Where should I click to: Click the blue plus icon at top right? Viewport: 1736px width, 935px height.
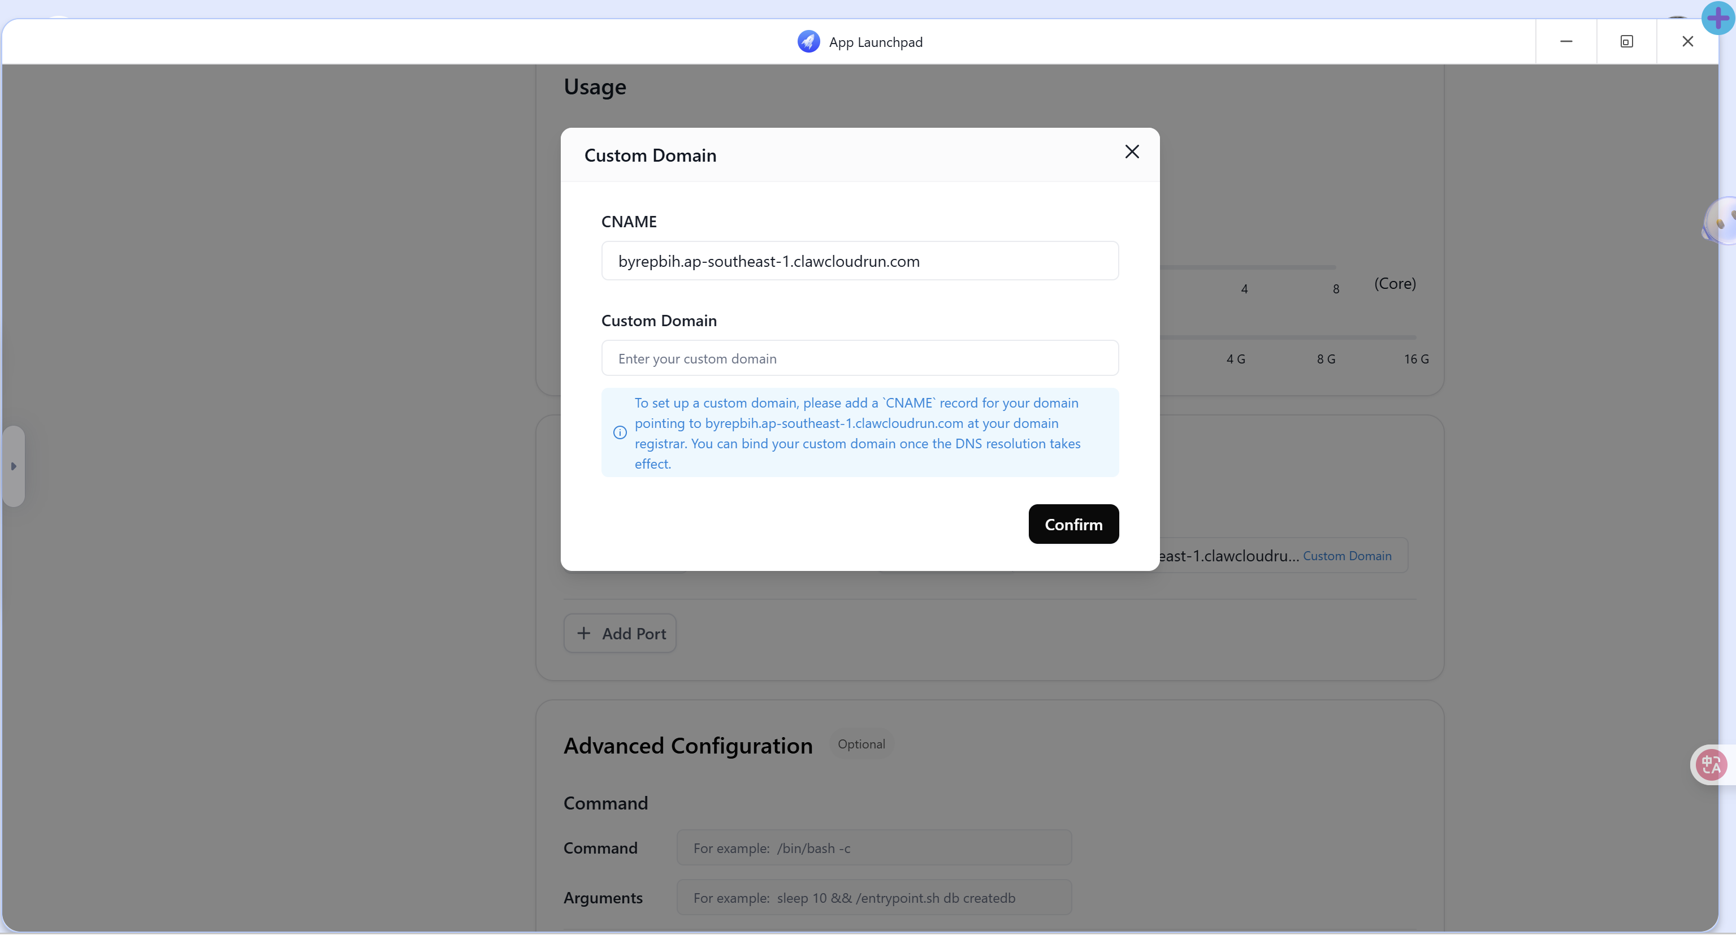(1717, 18)
